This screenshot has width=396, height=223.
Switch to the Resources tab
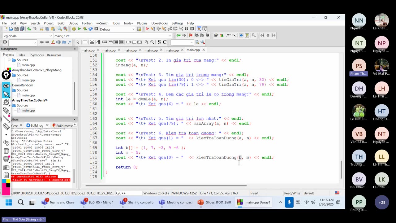[x=54, y=55]
